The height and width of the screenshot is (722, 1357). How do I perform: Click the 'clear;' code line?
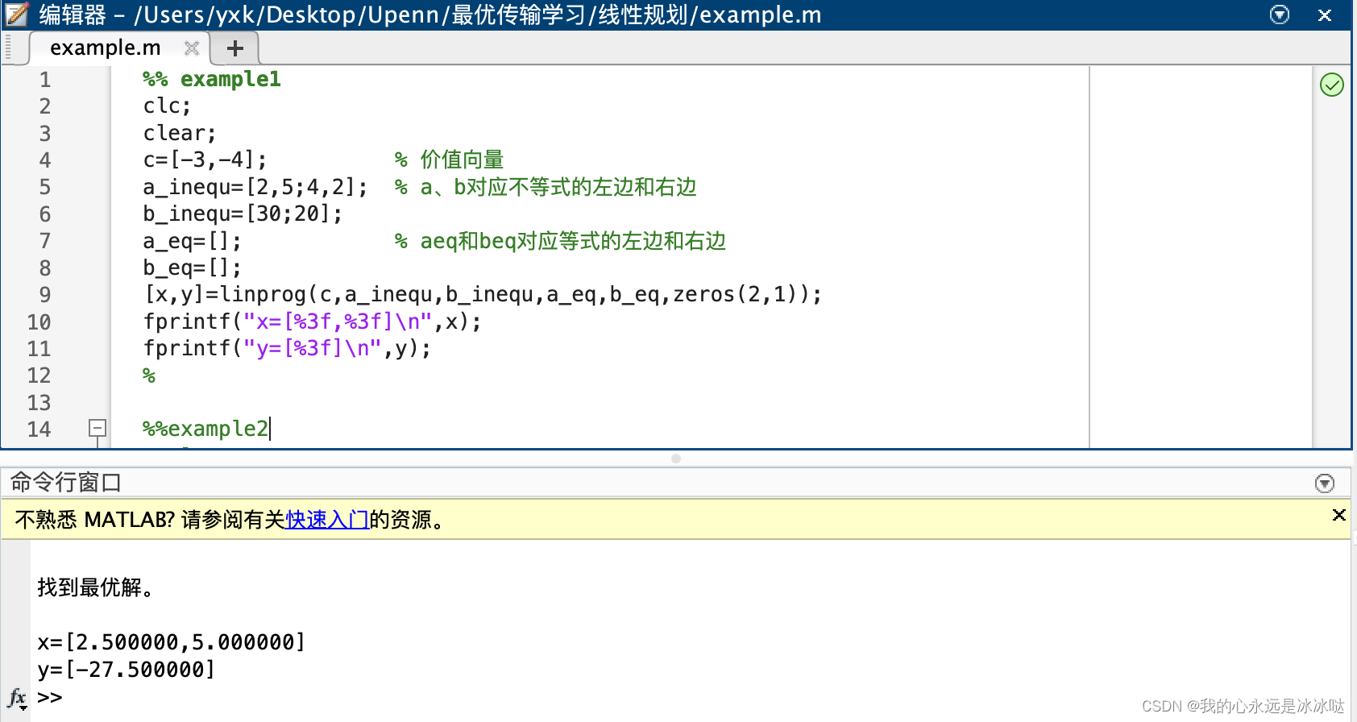click(180, 133)
